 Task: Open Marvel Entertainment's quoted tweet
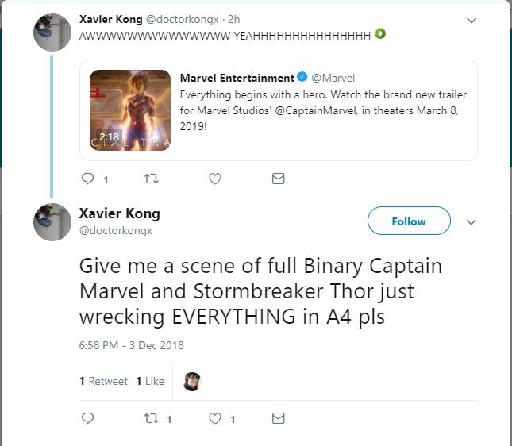325,102
